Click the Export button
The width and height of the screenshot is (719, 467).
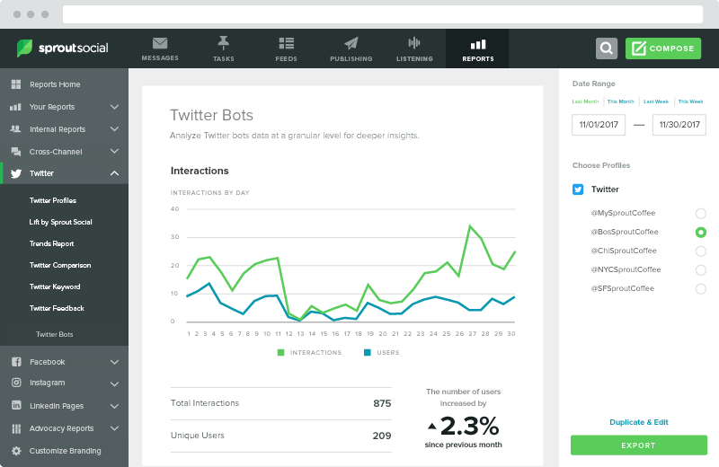(x=638, y=445)
